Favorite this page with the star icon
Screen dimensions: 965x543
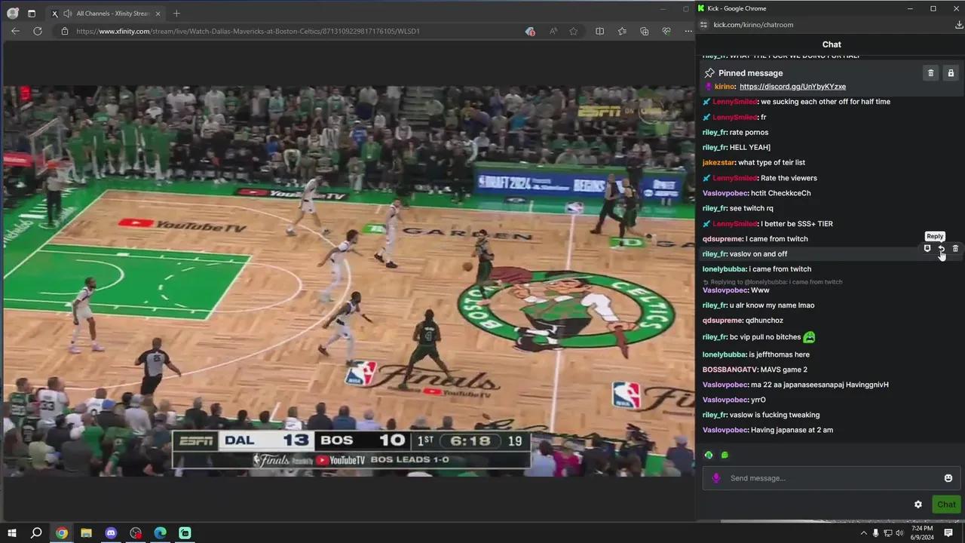(x=574, y=31)
